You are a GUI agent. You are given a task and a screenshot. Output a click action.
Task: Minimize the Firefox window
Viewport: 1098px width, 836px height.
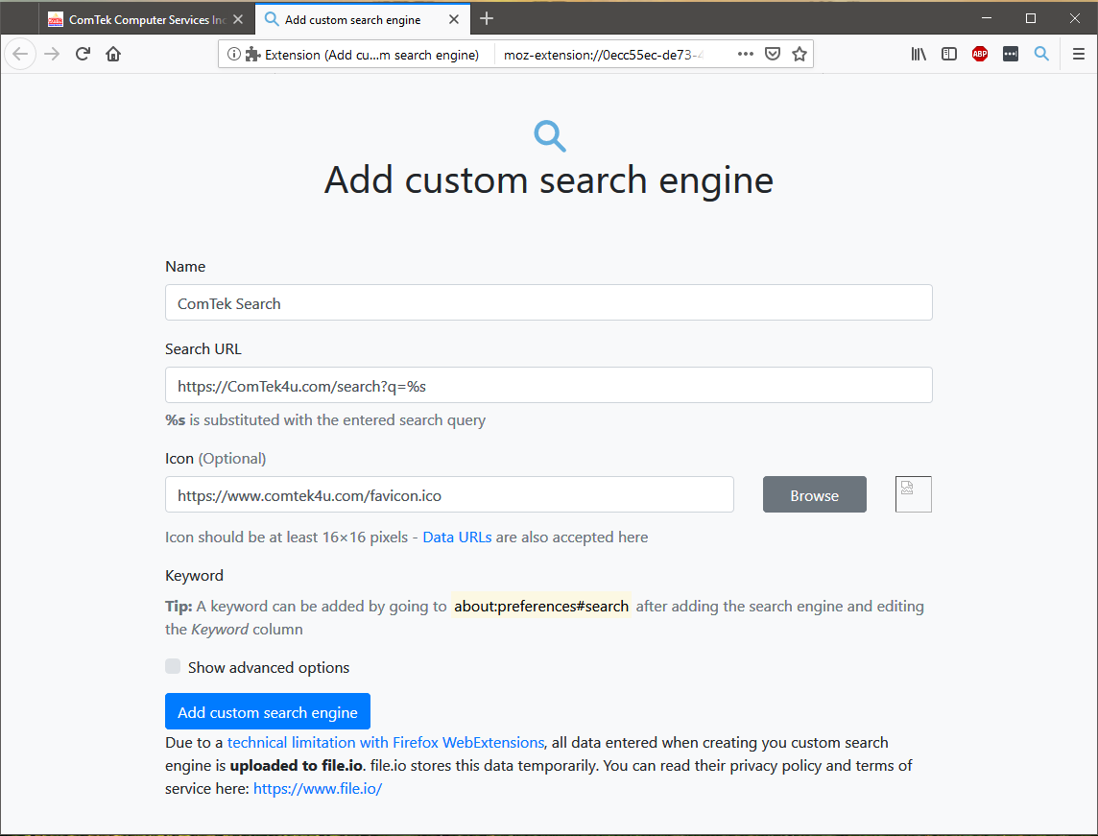point(986,18)
